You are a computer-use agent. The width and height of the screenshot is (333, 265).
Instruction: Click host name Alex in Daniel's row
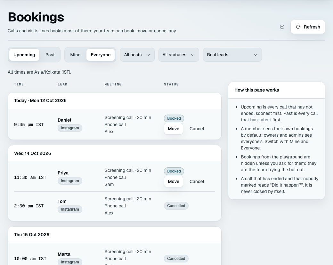tap(109, 132)
